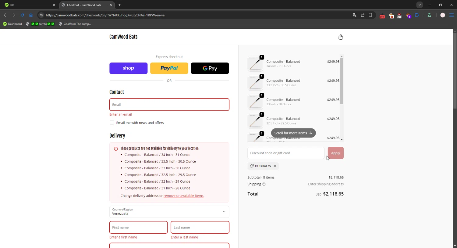Click the 33 Inch - 30 Ounce bat thumbnail
Image resolution: width=457 pixels, height=248 pixels.
(x=255, y=102)
